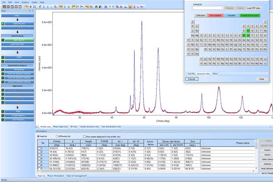Select the pink Not Included state swatch
The image size is (273, 182).
pyautogui.click(x=215, y=15)
